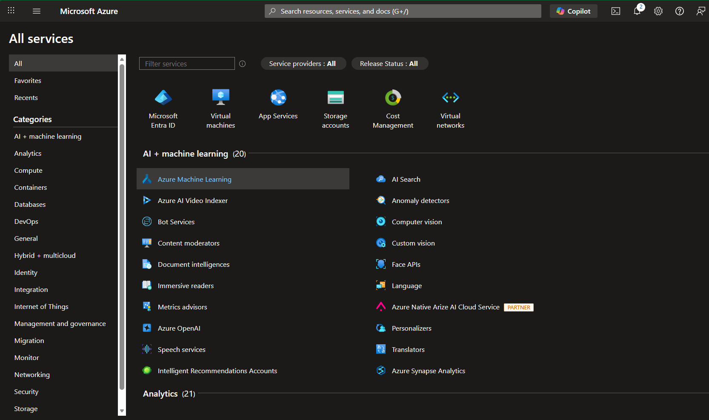Screen dimensions: 709x420
Task: Open App Services
Action: point(278,104)
